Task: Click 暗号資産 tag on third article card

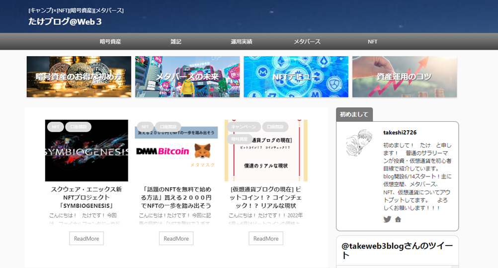Action: [240, 139]
